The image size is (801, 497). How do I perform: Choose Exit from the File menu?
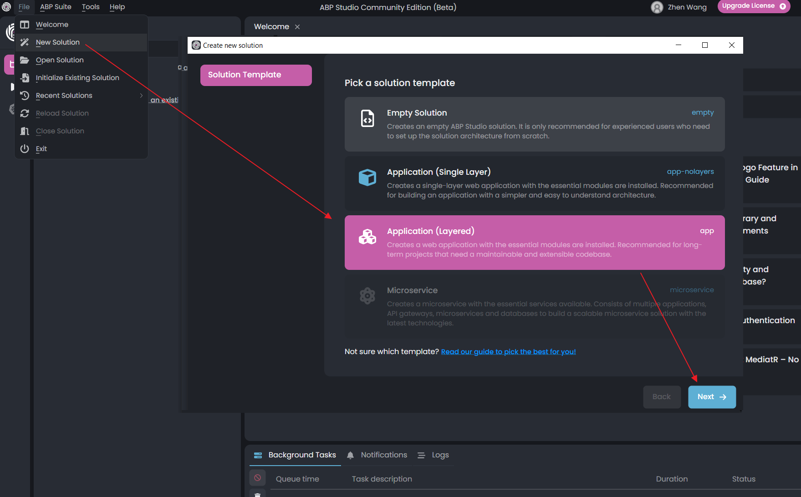[x=82, y=149]
